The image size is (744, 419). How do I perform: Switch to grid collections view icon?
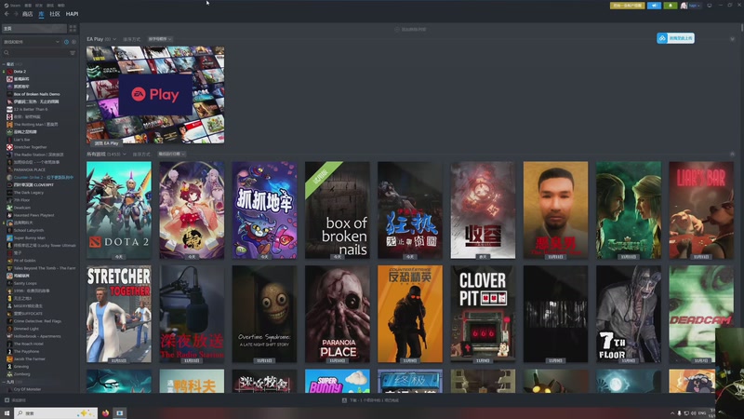pos(73,29)
